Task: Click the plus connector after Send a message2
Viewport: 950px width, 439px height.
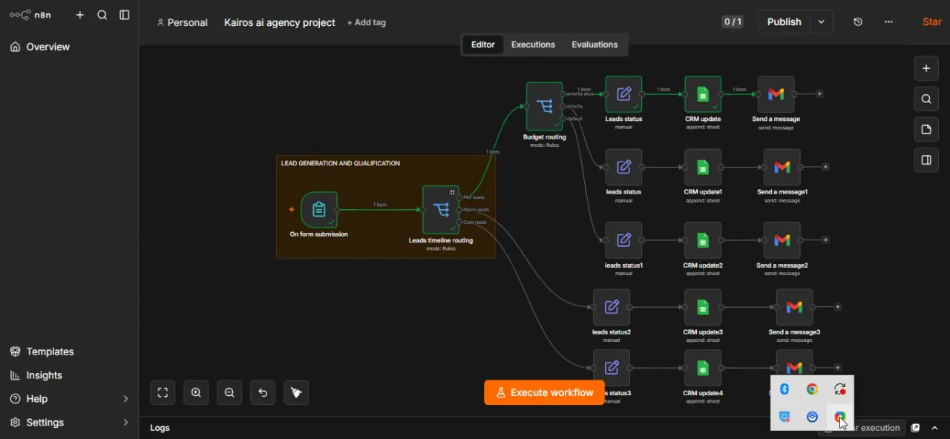Action: 825,240
